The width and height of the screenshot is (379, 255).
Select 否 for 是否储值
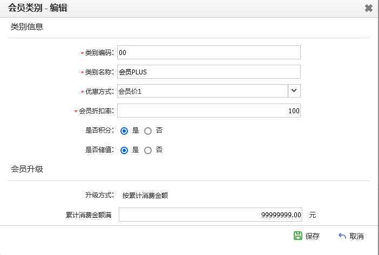tap(148, 150)
